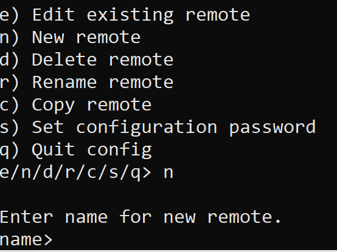This screenshot has width=337, height=252.
Task: Click the 'Edit existing remote' menu line
Action: (x=125, y=15)
